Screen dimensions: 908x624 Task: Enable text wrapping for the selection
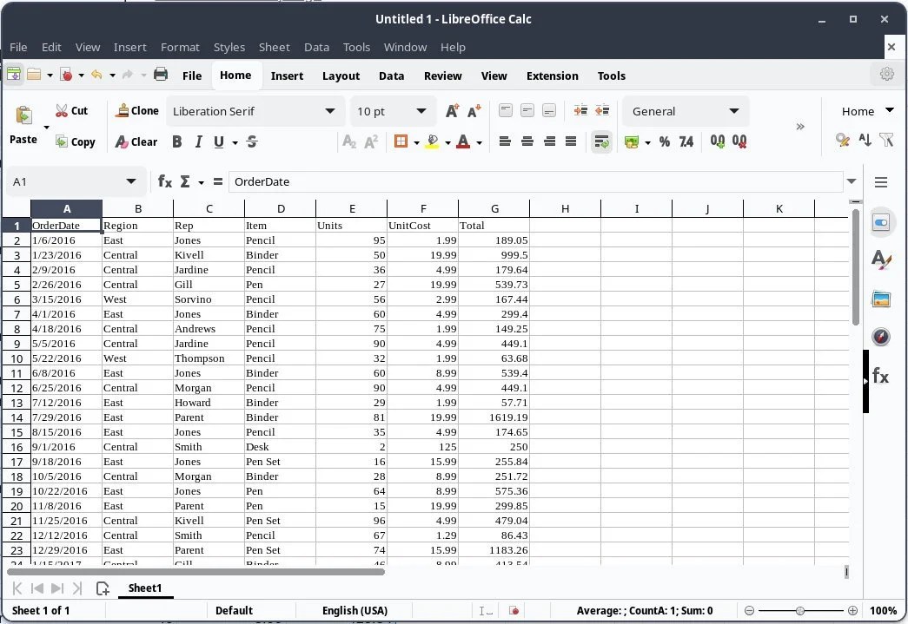tap(602, 141)
